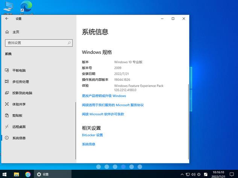The height and width of the screenshot is (178, 238).
Task: Click the right content pane scrollbar
Action: pos(188,121)
